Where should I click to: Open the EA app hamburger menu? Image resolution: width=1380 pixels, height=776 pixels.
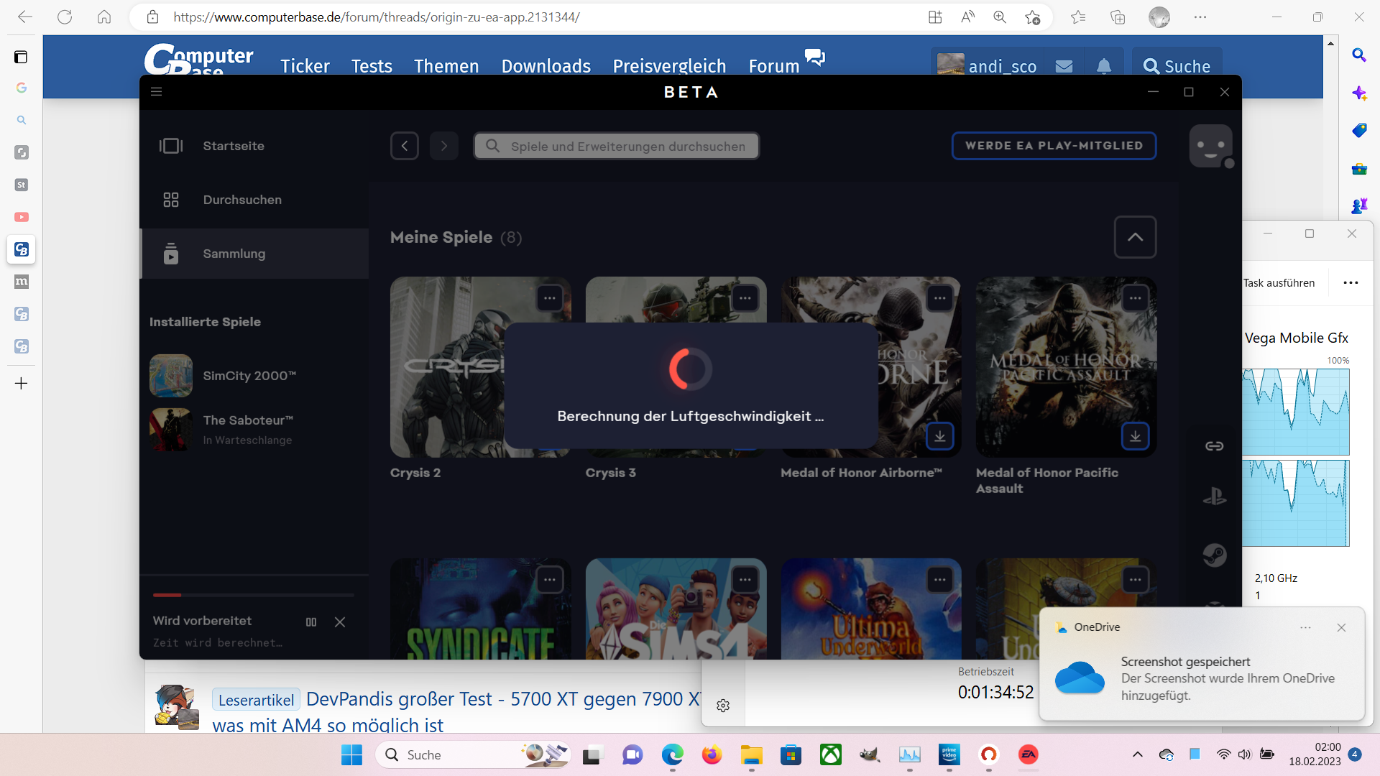pyautogui.click(x=156, y=92)
